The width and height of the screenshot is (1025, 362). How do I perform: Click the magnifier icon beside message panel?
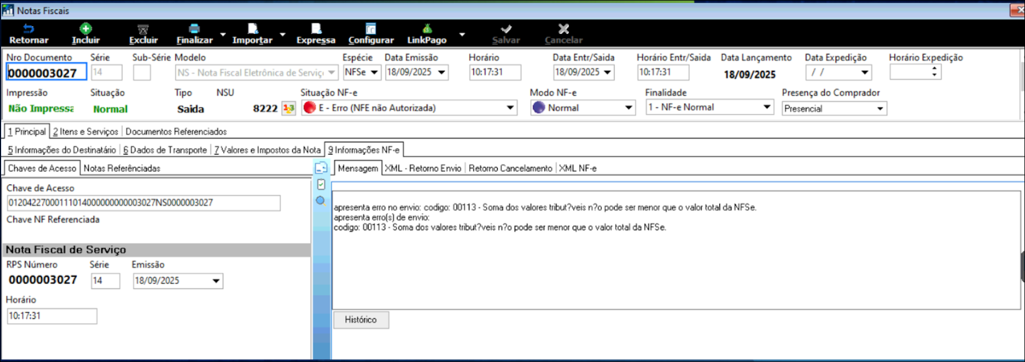[x=321, y=200]
